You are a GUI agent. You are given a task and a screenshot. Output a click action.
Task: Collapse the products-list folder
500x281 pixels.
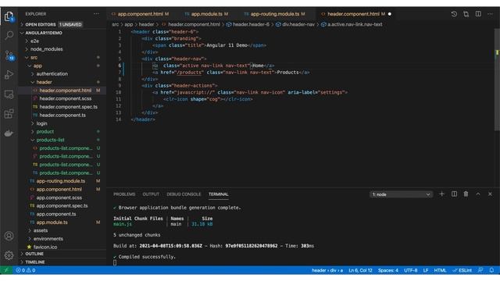click(x=62, y=140)
